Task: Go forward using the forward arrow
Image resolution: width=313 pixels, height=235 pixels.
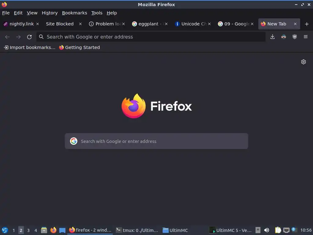Action: pos(18,37)
